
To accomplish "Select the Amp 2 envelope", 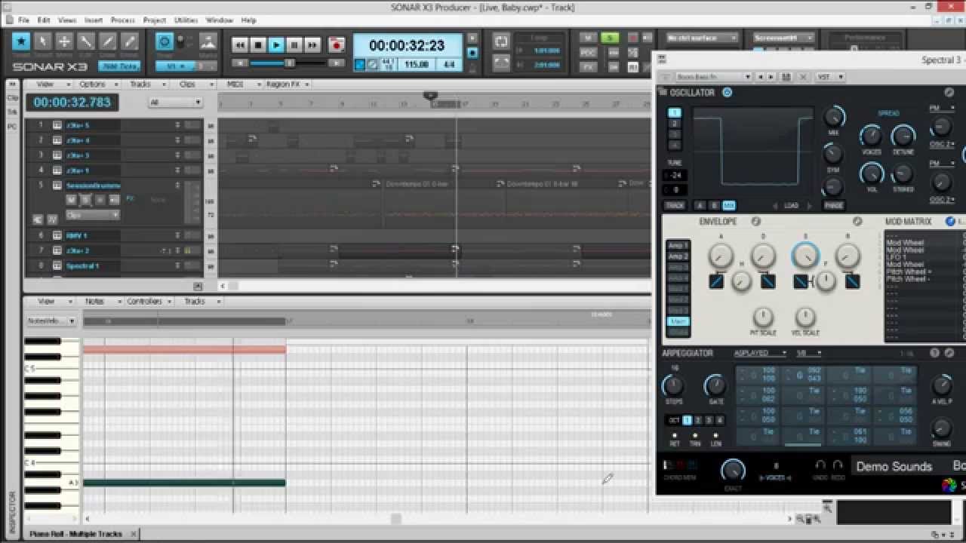I will click(x=678, y=256).
